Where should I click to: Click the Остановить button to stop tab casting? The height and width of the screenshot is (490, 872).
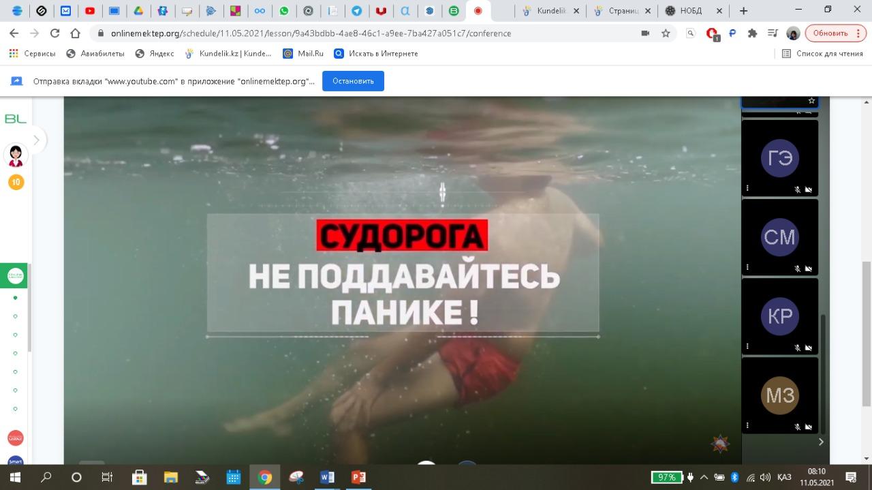point(353,81)
